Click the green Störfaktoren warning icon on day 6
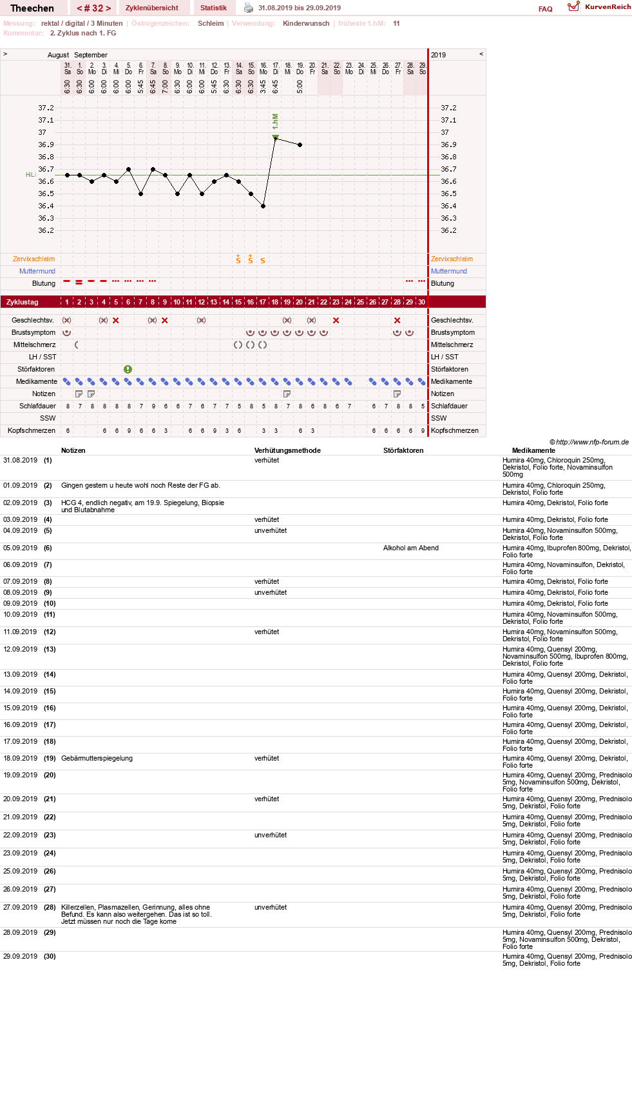The height and width of the screenshot is (1109, 632). tap(128, 369)
